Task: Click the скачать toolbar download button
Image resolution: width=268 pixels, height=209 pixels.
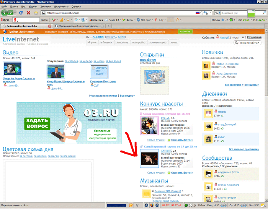Action: pyautogui.click(x=185, y=32)
